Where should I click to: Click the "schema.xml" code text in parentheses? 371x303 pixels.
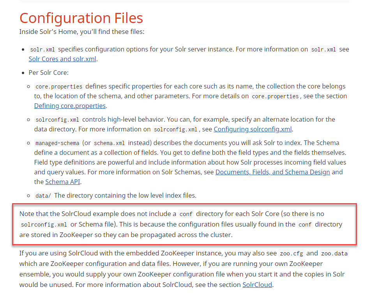coord(109,143)
